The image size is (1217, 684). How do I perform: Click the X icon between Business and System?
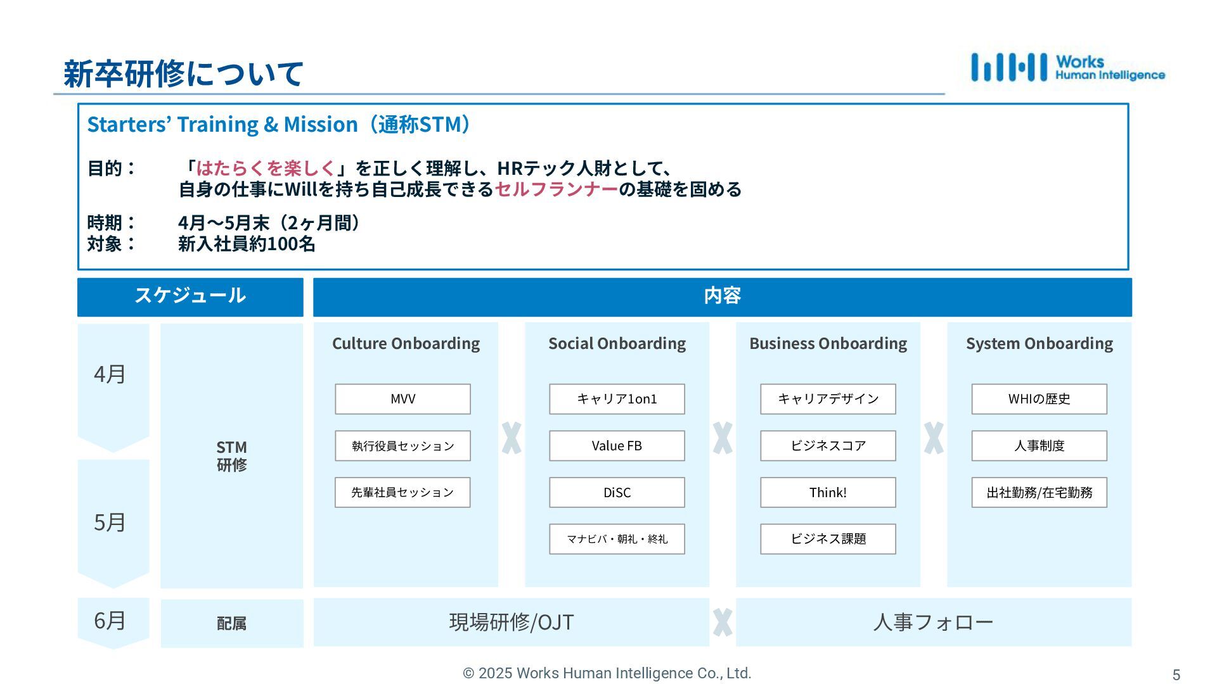point(934,438)
